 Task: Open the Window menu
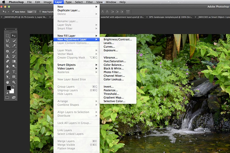[111, 2]
